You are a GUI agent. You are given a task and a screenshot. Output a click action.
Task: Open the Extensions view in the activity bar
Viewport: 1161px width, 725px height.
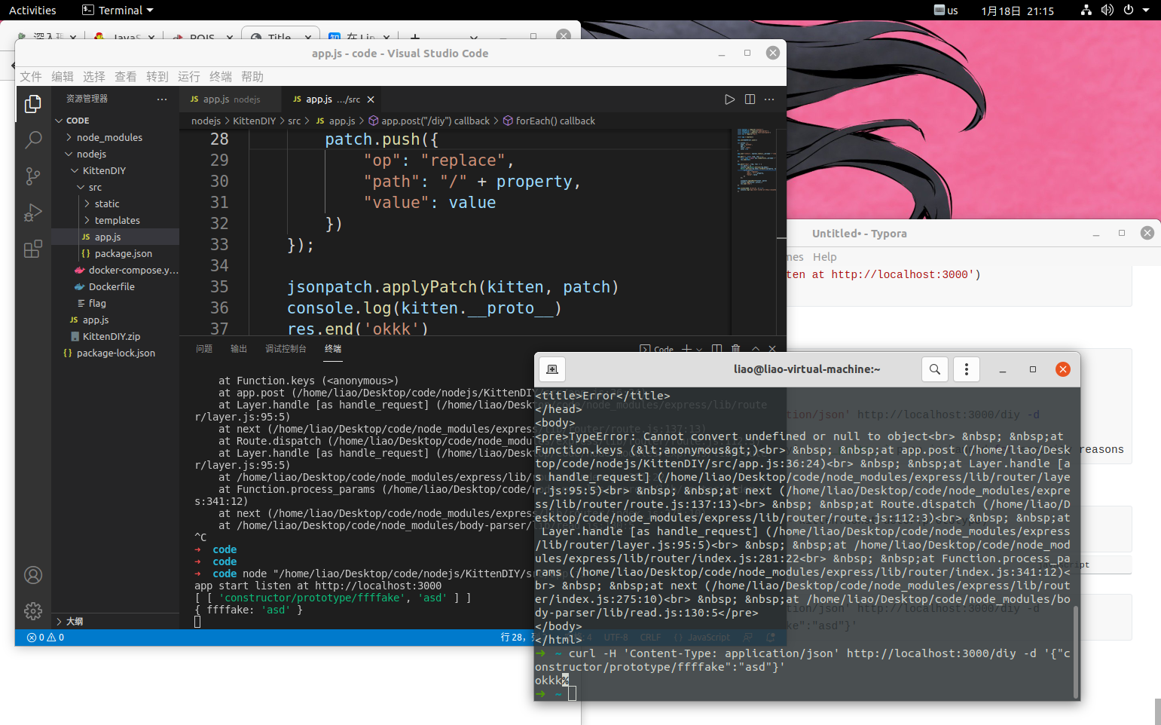tap(32, 249)
